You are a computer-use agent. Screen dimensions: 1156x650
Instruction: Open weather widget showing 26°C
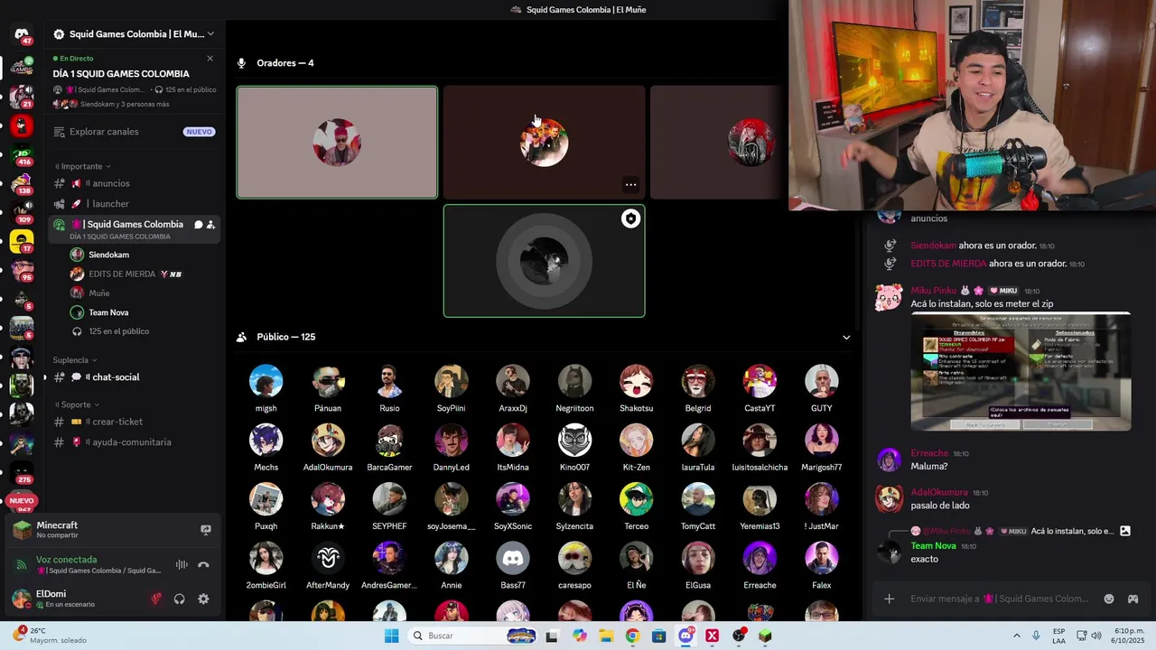pyautogui.click(x=50, y=636)
